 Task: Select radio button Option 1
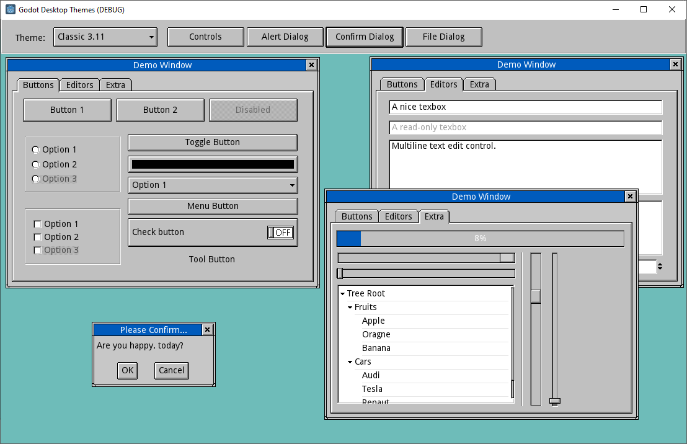(55, 150)
